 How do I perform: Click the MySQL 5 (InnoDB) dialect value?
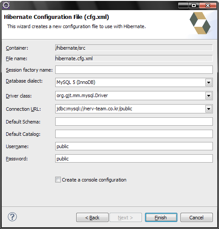click(76, 82)
